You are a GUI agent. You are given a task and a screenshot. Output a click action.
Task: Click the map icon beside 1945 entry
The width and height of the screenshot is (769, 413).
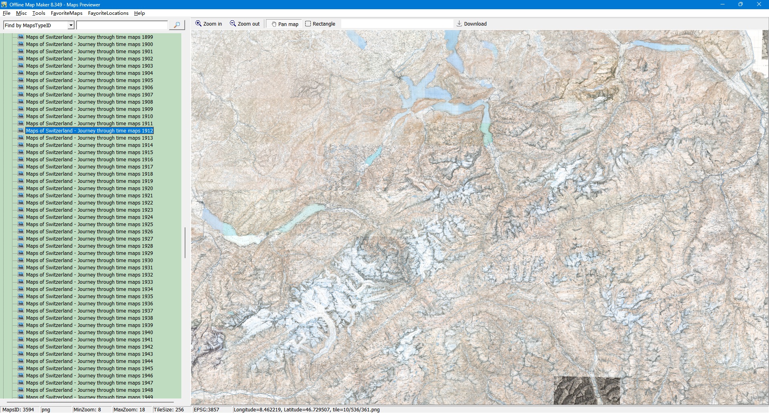click(x=21, y=368)
